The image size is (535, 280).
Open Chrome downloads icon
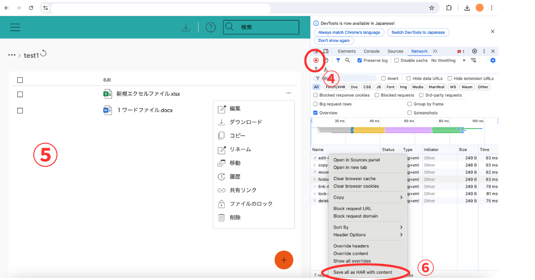point(467,8)
